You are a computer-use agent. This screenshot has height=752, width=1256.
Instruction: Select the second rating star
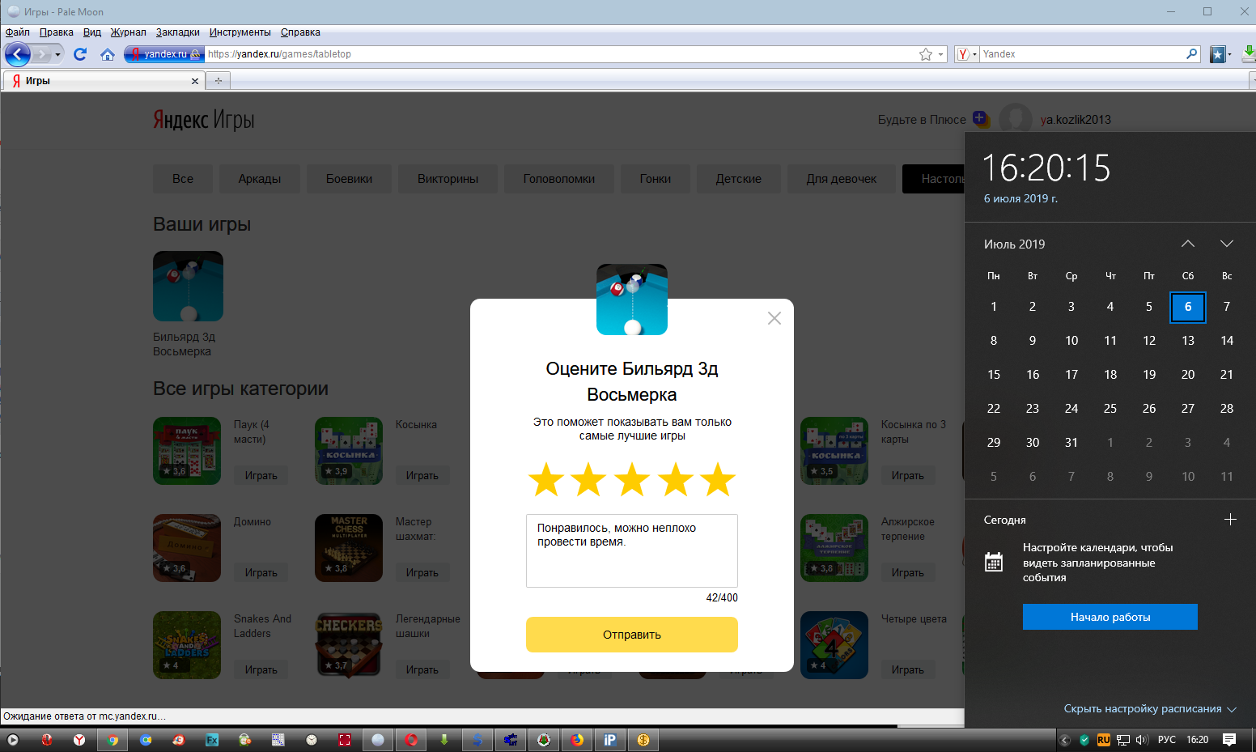588,479
